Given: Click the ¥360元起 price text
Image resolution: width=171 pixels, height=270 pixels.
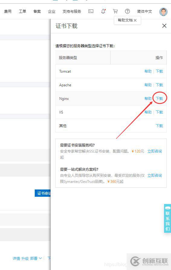Looking at the screenshot, I should [x=115, y=182].
